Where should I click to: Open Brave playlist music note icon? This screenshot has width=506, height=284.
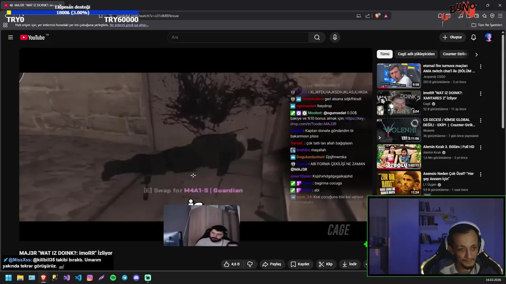[x=461, y=16]
